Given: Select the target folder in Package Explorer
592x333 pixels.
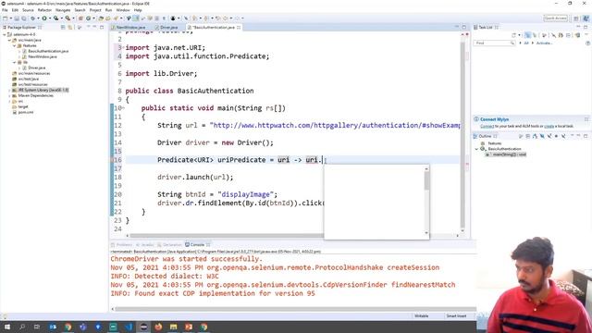Looking at the screenshot, I should click(x=23, y=107).
